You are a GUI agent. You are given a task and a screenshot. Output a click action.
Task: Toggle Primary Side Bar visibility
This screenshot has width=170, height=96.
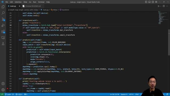(x=146, y=2)
